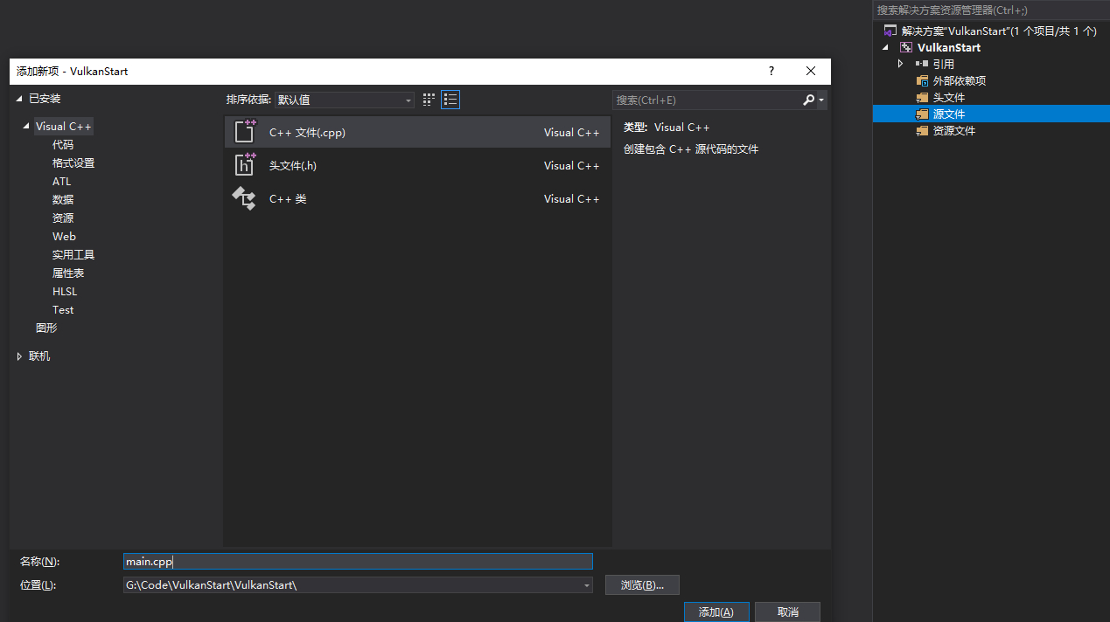
Task: Switch to small icons list view
Action: [450, 100]
